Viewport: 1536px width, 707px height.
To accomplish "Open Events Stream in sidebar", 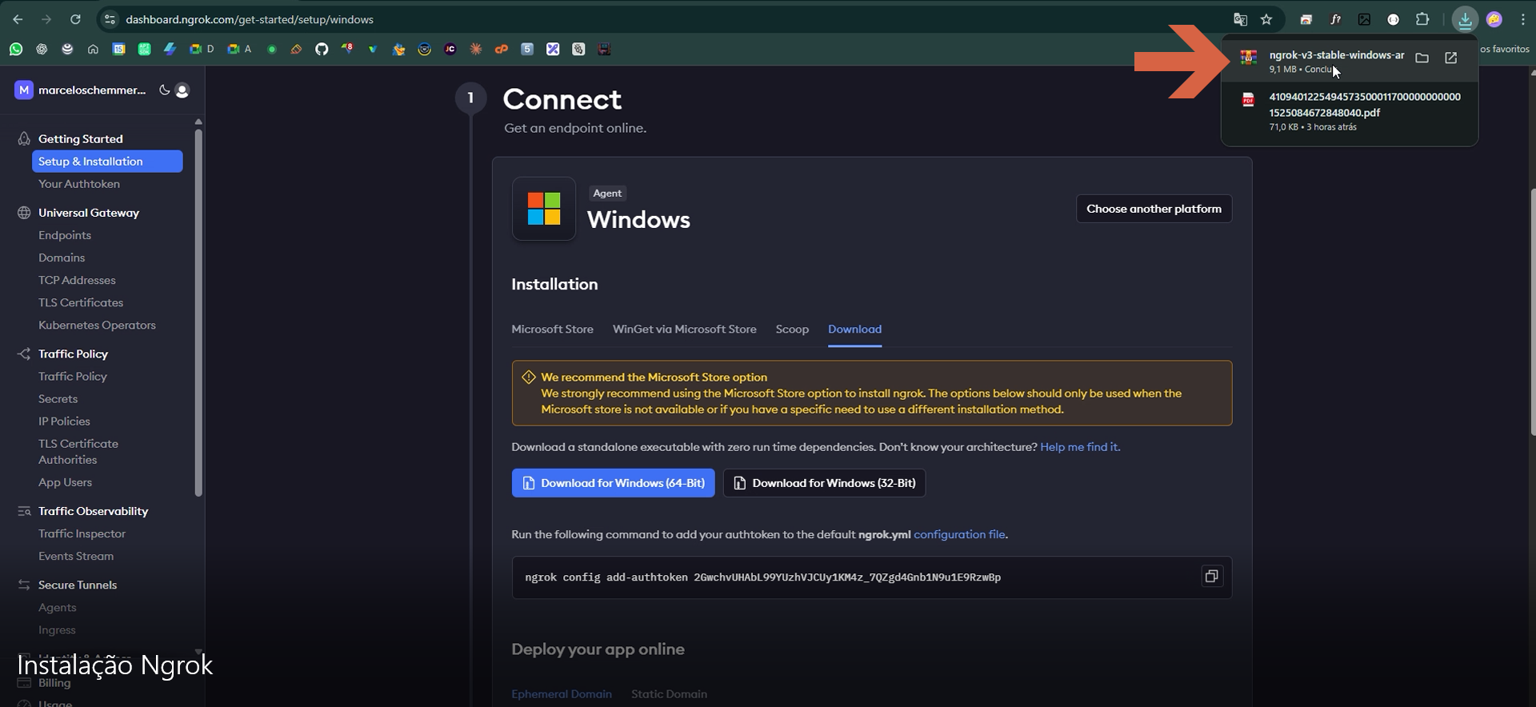I will pos(76,556).
